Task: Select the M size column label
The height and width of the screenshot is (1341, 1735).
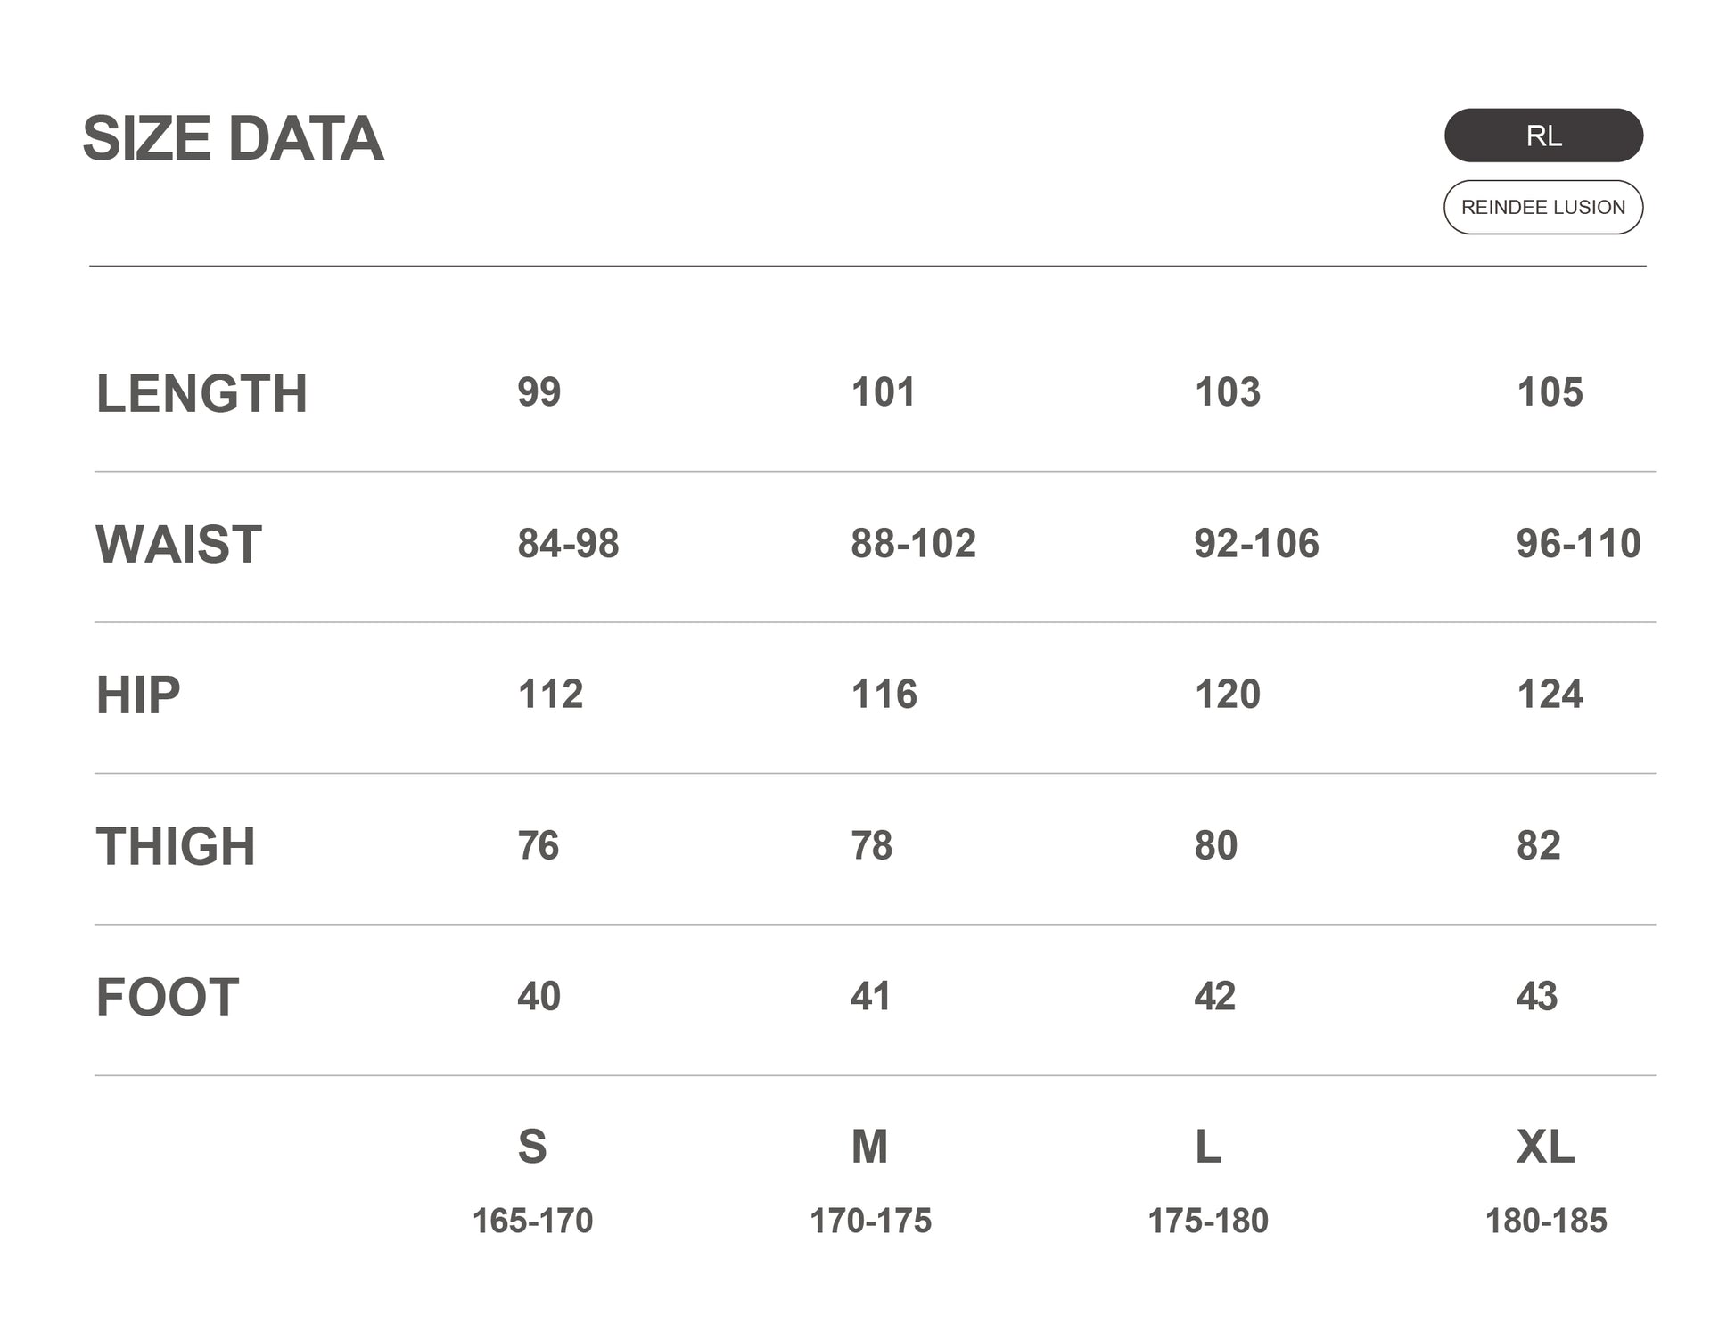Action: pyautogui.click(x=869, y=1147)
